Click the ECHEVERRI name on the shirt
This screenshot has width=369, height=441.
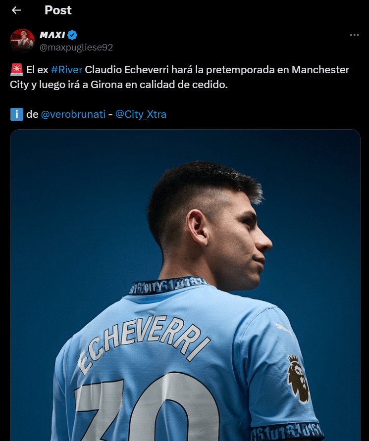143,343
